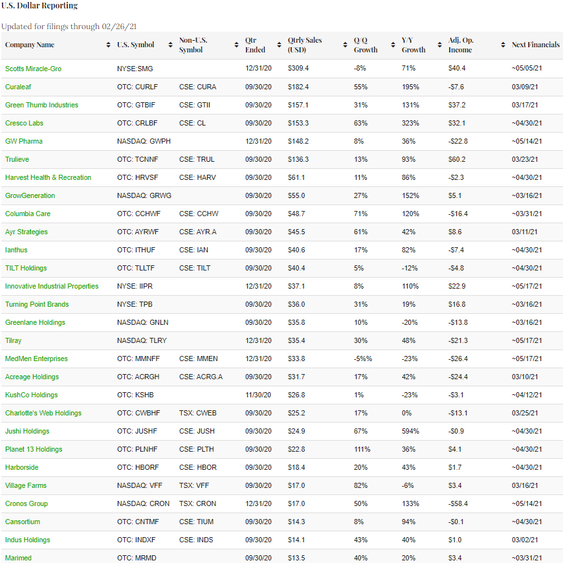
Task: Click the Charlotte's Web Holdings link
Action: click(x=43, y=413)
